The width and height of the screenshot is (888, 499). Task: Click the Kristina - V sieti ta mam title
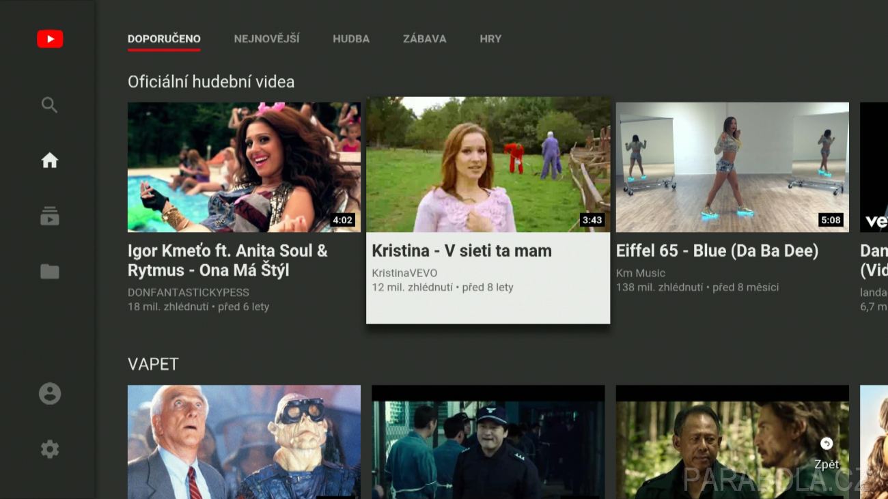[462, 251]
